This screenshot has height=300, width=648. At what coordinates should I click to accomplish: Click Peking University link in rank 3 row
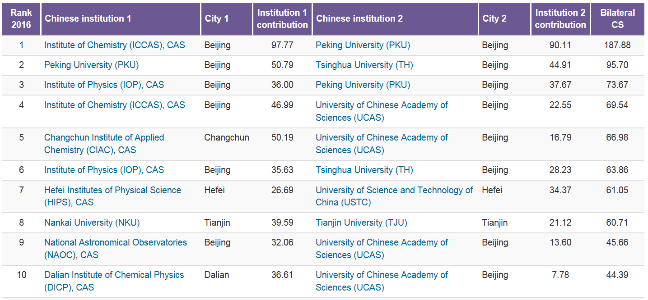click(x=363, y=85)
